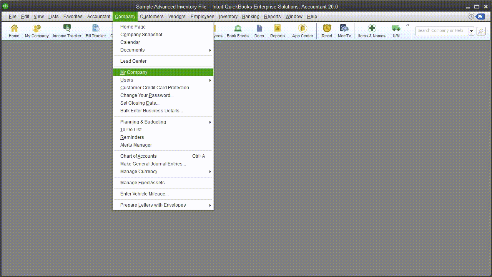Open the Employees menu

pyautogui.click(x=202, y=17)
